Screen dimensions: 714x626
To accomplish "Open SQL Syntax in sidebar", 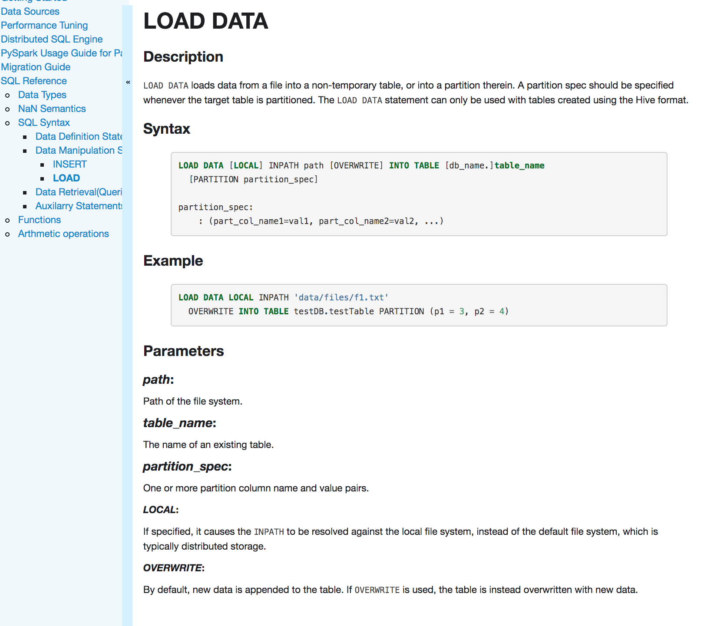I will pyautogui.click(x=44, y=122).
